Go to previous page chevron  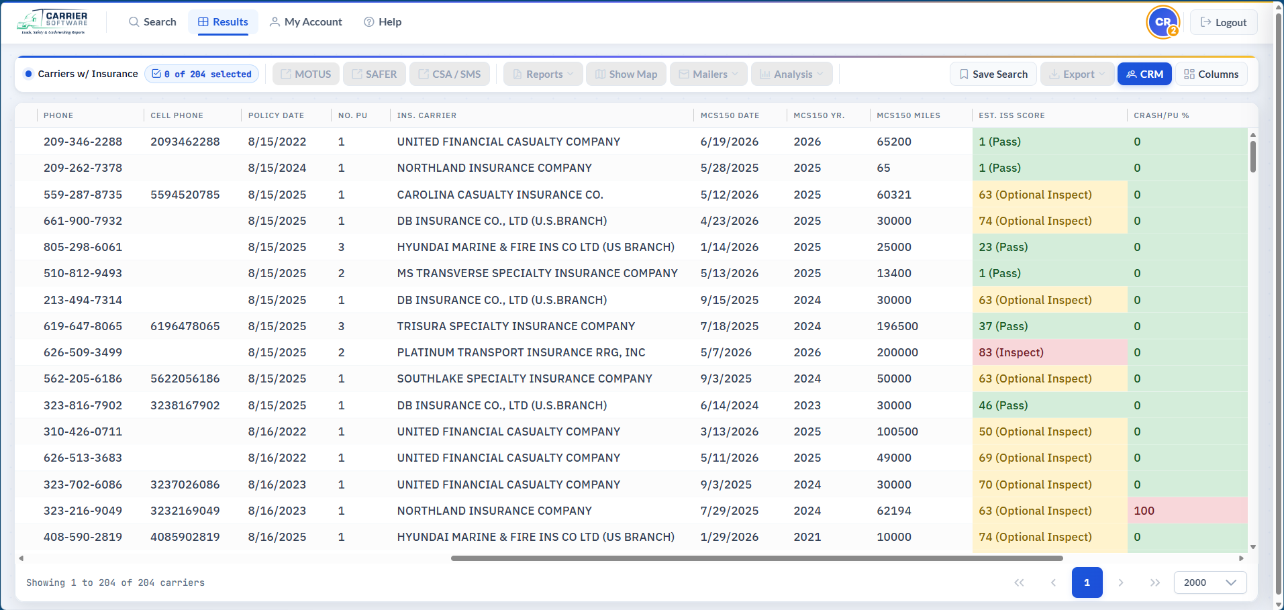[1053, 582]
